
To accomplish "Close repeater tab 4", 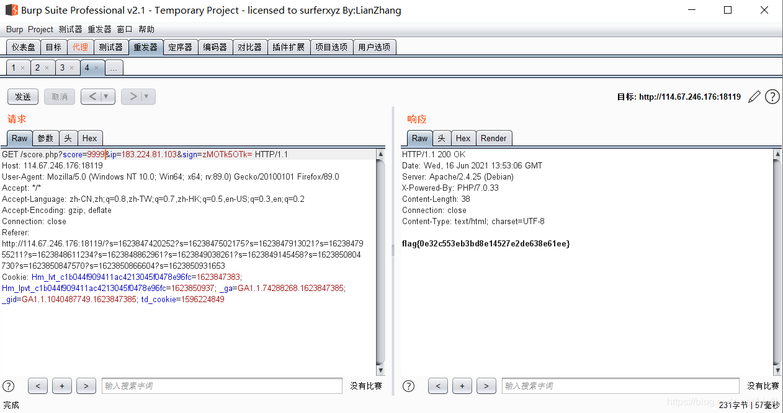I will (x=96, y=68).
